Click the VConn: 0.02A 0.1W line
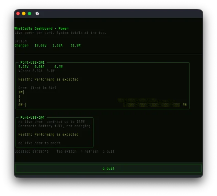The image size is (217, 196). (36, 71)
